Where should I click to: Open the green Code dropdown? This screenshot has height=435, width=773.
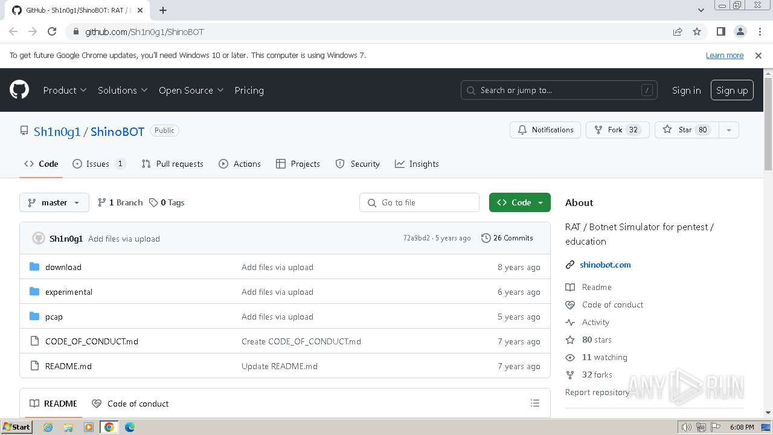pos(519,202)
